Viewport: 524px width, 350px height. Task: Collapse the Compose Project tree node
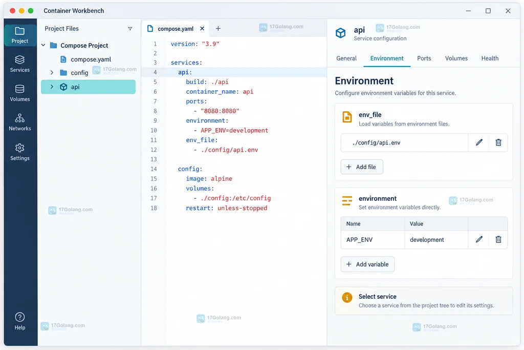click(43, 45)
